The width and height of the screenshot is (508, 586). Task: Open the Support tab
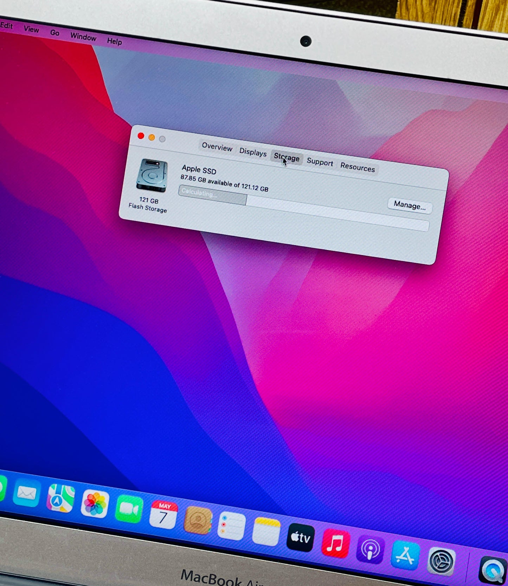[320, 162]
